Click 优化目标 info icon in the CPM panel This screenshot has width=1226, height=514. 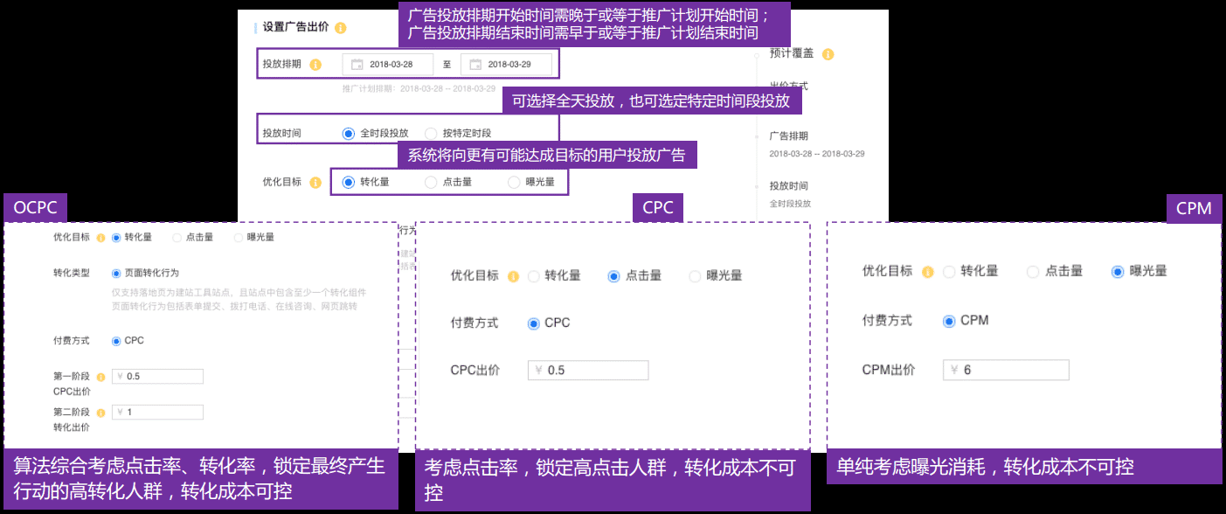pos(927,272)
